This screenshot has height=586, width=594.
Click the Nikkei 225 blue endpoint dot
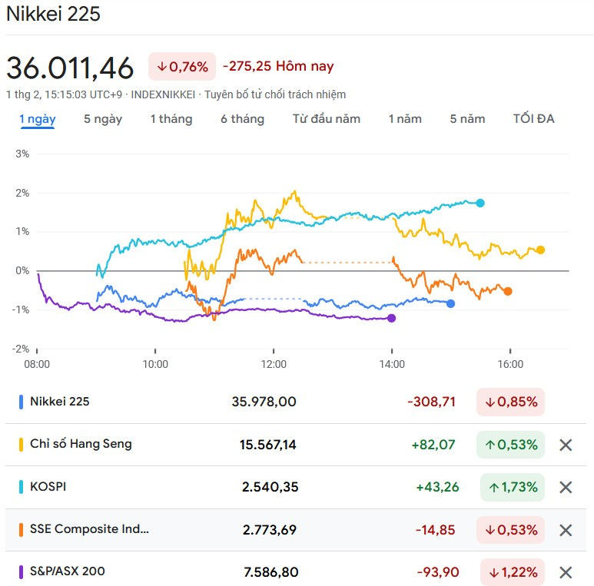coord(450,304)
